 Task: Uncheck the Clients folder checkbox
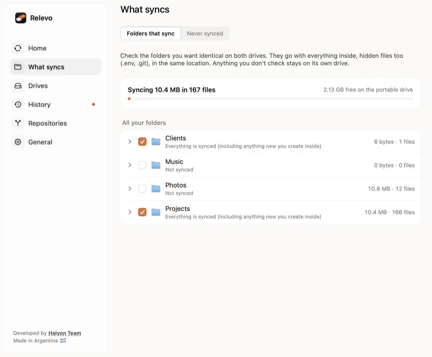[x=142, y=142]
